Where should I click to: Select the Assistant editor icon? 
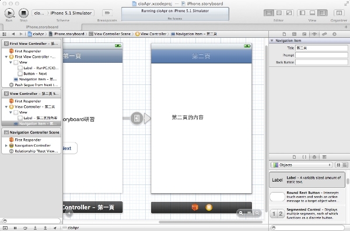[x=279, y=13]
